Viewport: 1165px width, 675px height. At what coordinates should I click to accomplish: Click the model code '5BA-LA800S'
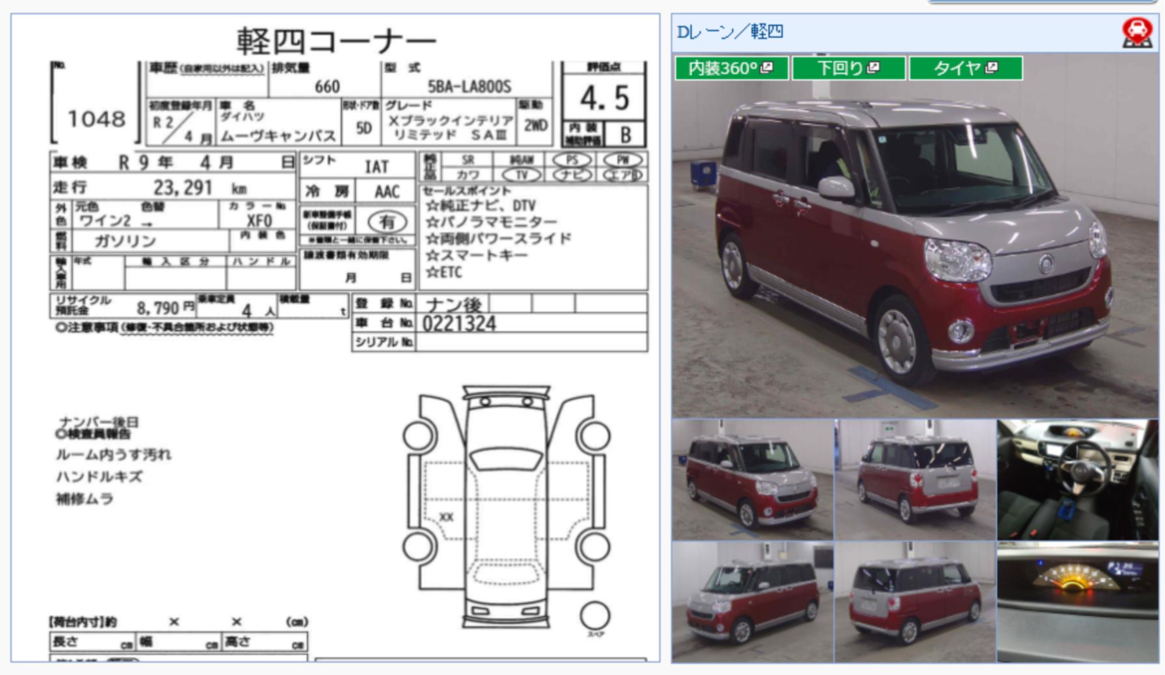tap(469, 87)
